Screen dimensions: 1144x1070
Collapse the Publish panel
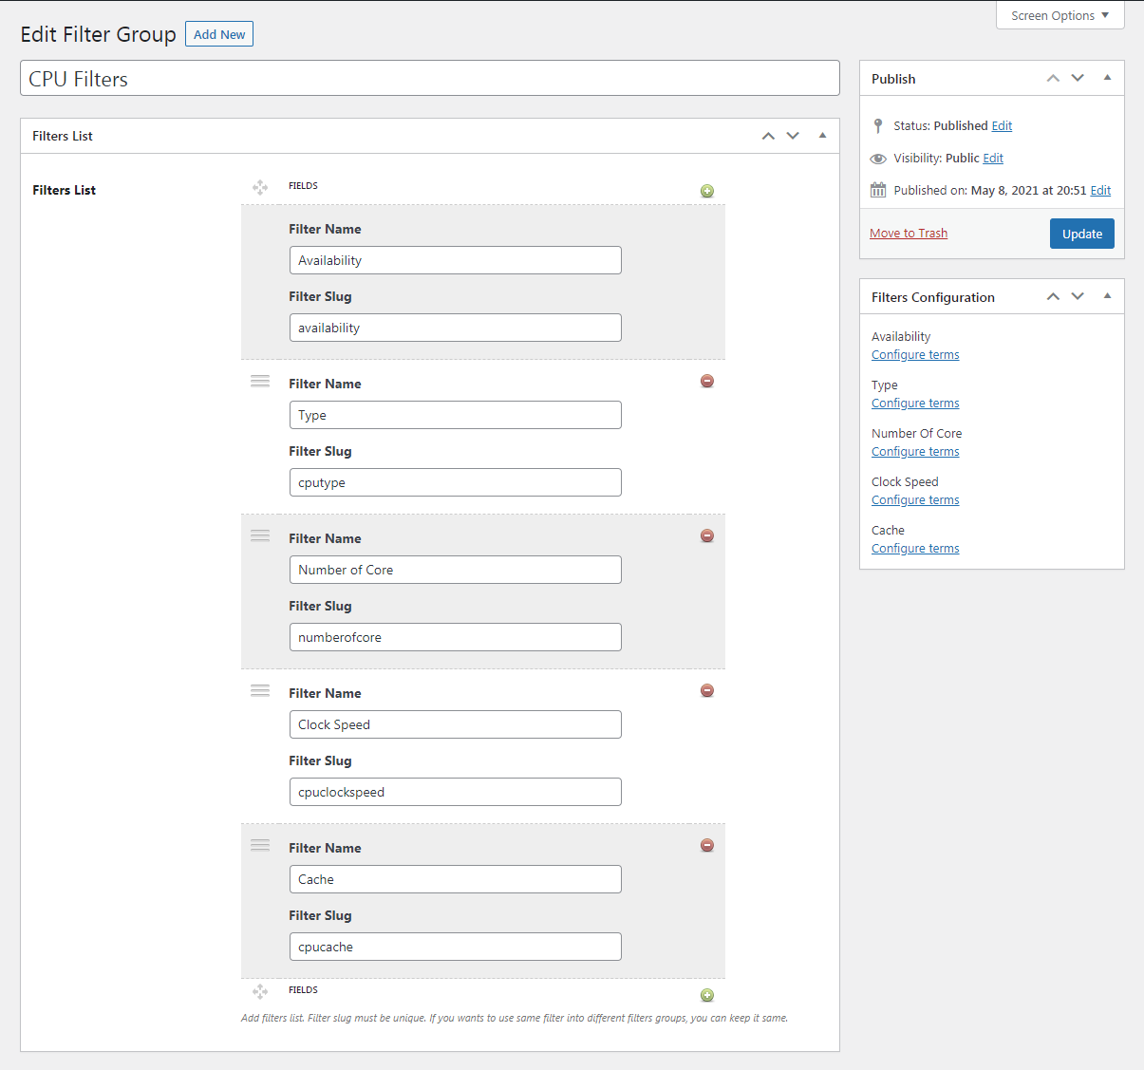pyautogui.click(x=1107, y=78)
